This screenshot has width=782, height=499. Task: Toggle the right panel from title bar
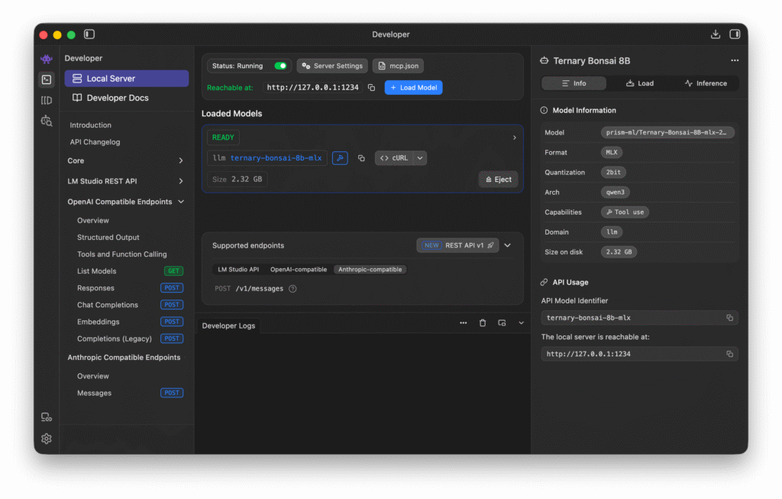tap(735, 34)
